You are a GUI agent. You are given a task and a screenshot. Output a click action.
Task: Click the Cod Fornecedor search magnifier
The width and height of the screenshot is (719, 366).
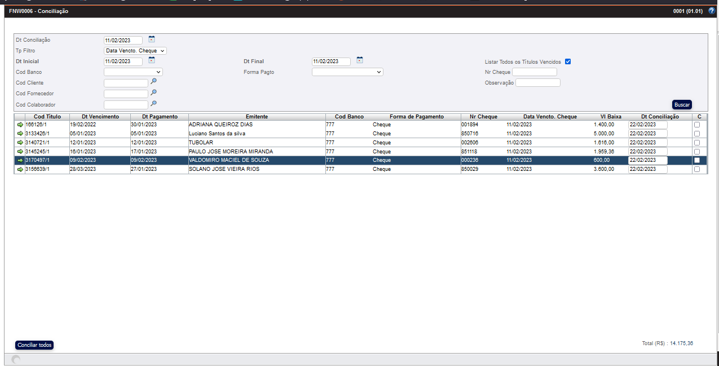[x=153, y=92]
